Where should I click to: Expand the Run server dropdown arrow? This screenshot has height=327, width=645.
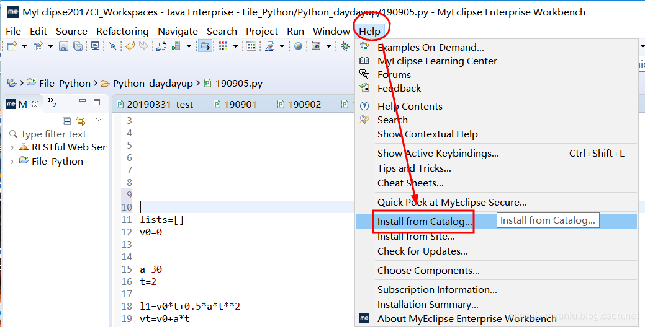tap(189, 46)
